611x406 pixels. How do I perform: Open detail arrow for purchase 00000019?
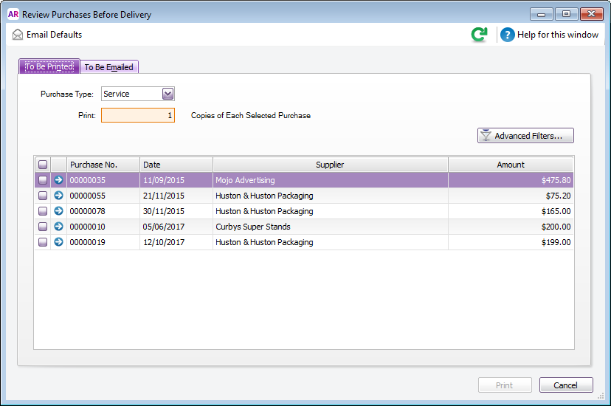[x=58, y=242]
